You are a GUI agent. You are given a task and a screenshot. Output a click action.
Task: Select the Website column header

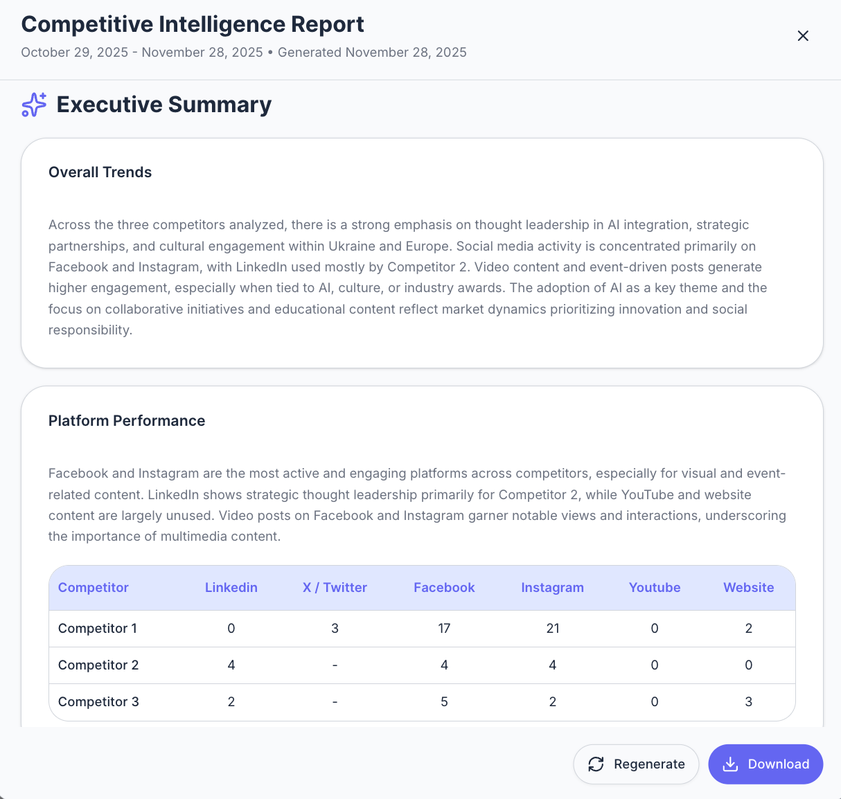(x=748, y=587)
